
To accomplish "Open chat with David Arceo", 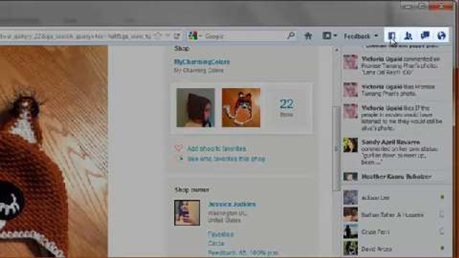I will click(x=396, y=248).
